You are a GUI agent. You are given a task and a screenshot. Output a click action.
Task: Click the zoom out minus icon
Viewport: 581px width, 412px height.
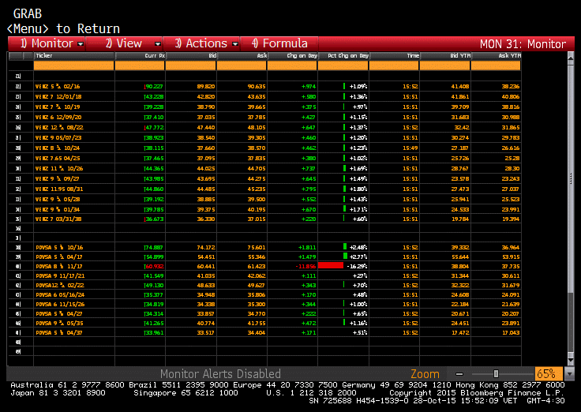click(x=459, y=373)
